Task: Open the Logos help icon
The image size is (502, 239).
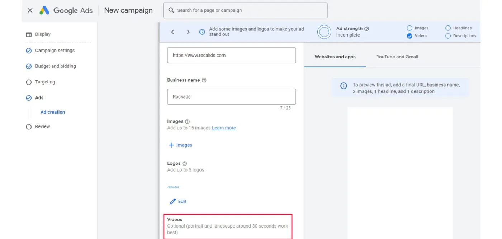Action: point(185,163)
